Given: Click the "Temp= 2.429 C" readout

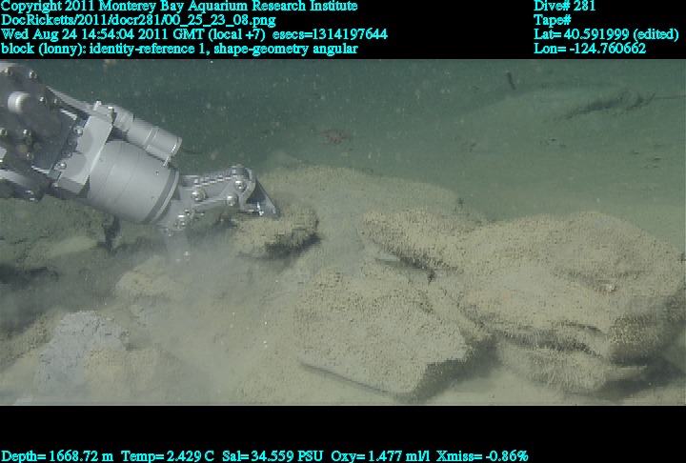Looking at the screenshot, I should [168, 456].
